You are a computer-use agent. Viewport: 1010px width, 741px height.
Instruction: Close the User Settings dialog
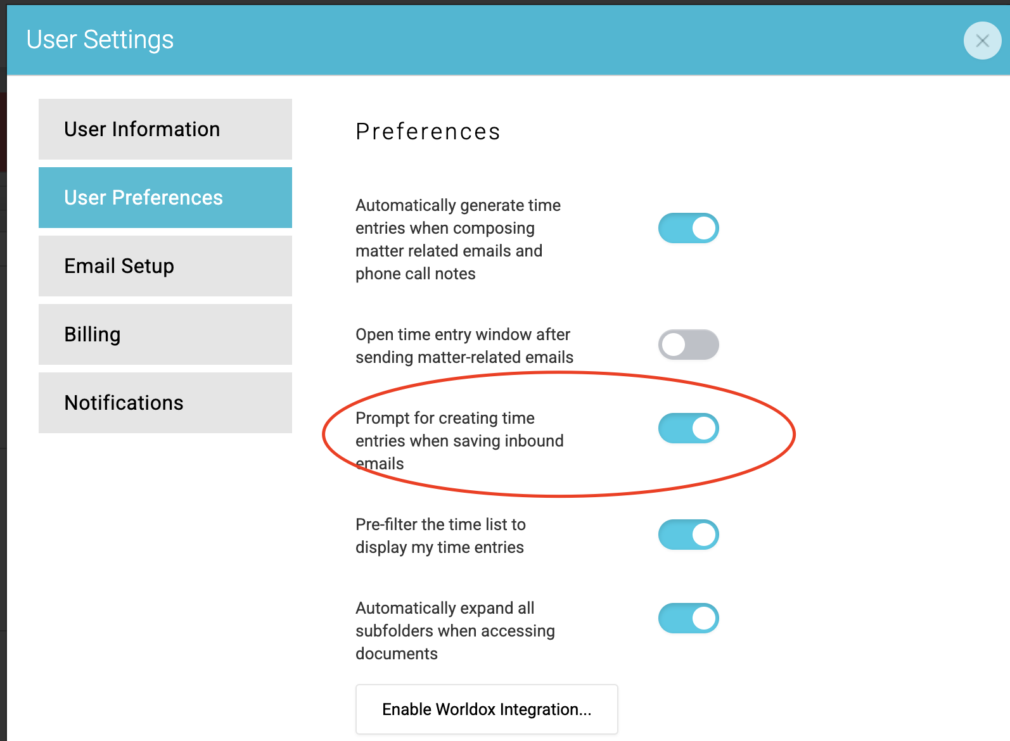click(982, 41)
